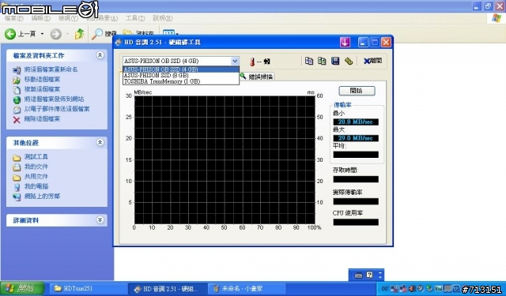506x296 pixels.
Task: Open the 說明(H) menu in Explorer
Action: [x=162, y=18]
